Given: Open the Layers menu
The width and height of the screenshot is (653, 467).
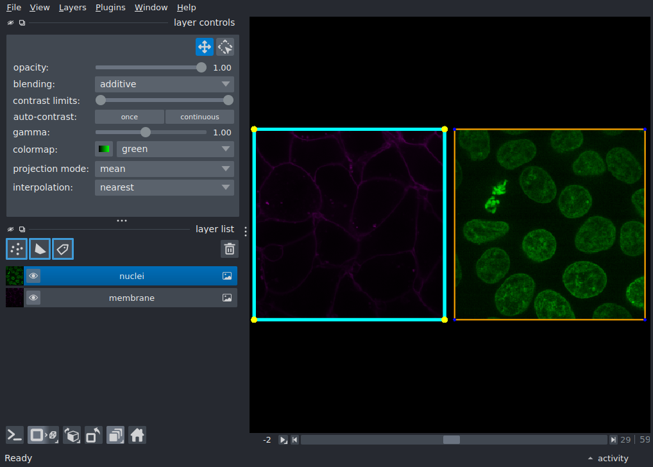Looking at the screenshot, I should [72, 8].
